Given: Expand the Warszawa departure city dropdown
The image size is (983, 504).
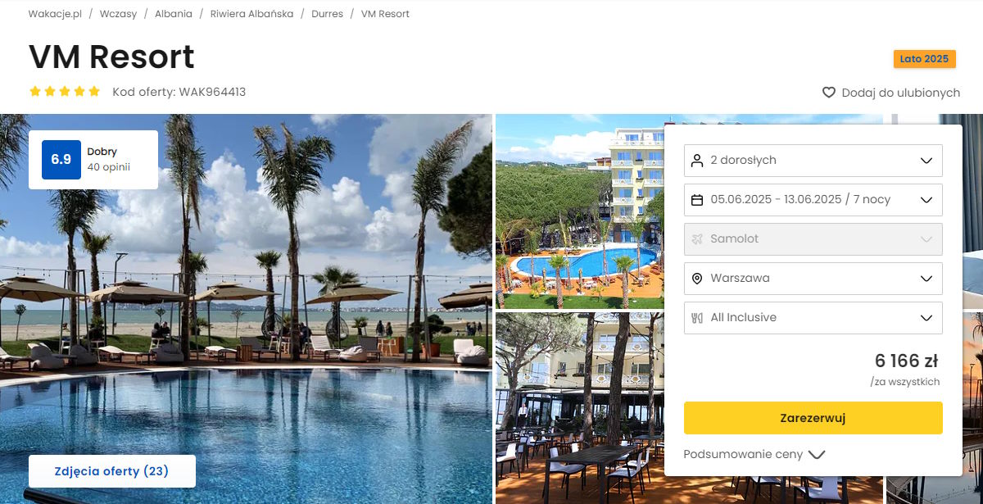Looking at the screenshot, I should coord(813,279).
